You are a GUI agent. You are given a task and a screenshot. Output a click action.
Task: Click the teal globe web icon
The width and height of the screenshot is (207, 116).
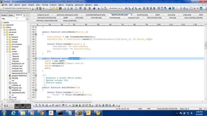[x=170, y=8]
